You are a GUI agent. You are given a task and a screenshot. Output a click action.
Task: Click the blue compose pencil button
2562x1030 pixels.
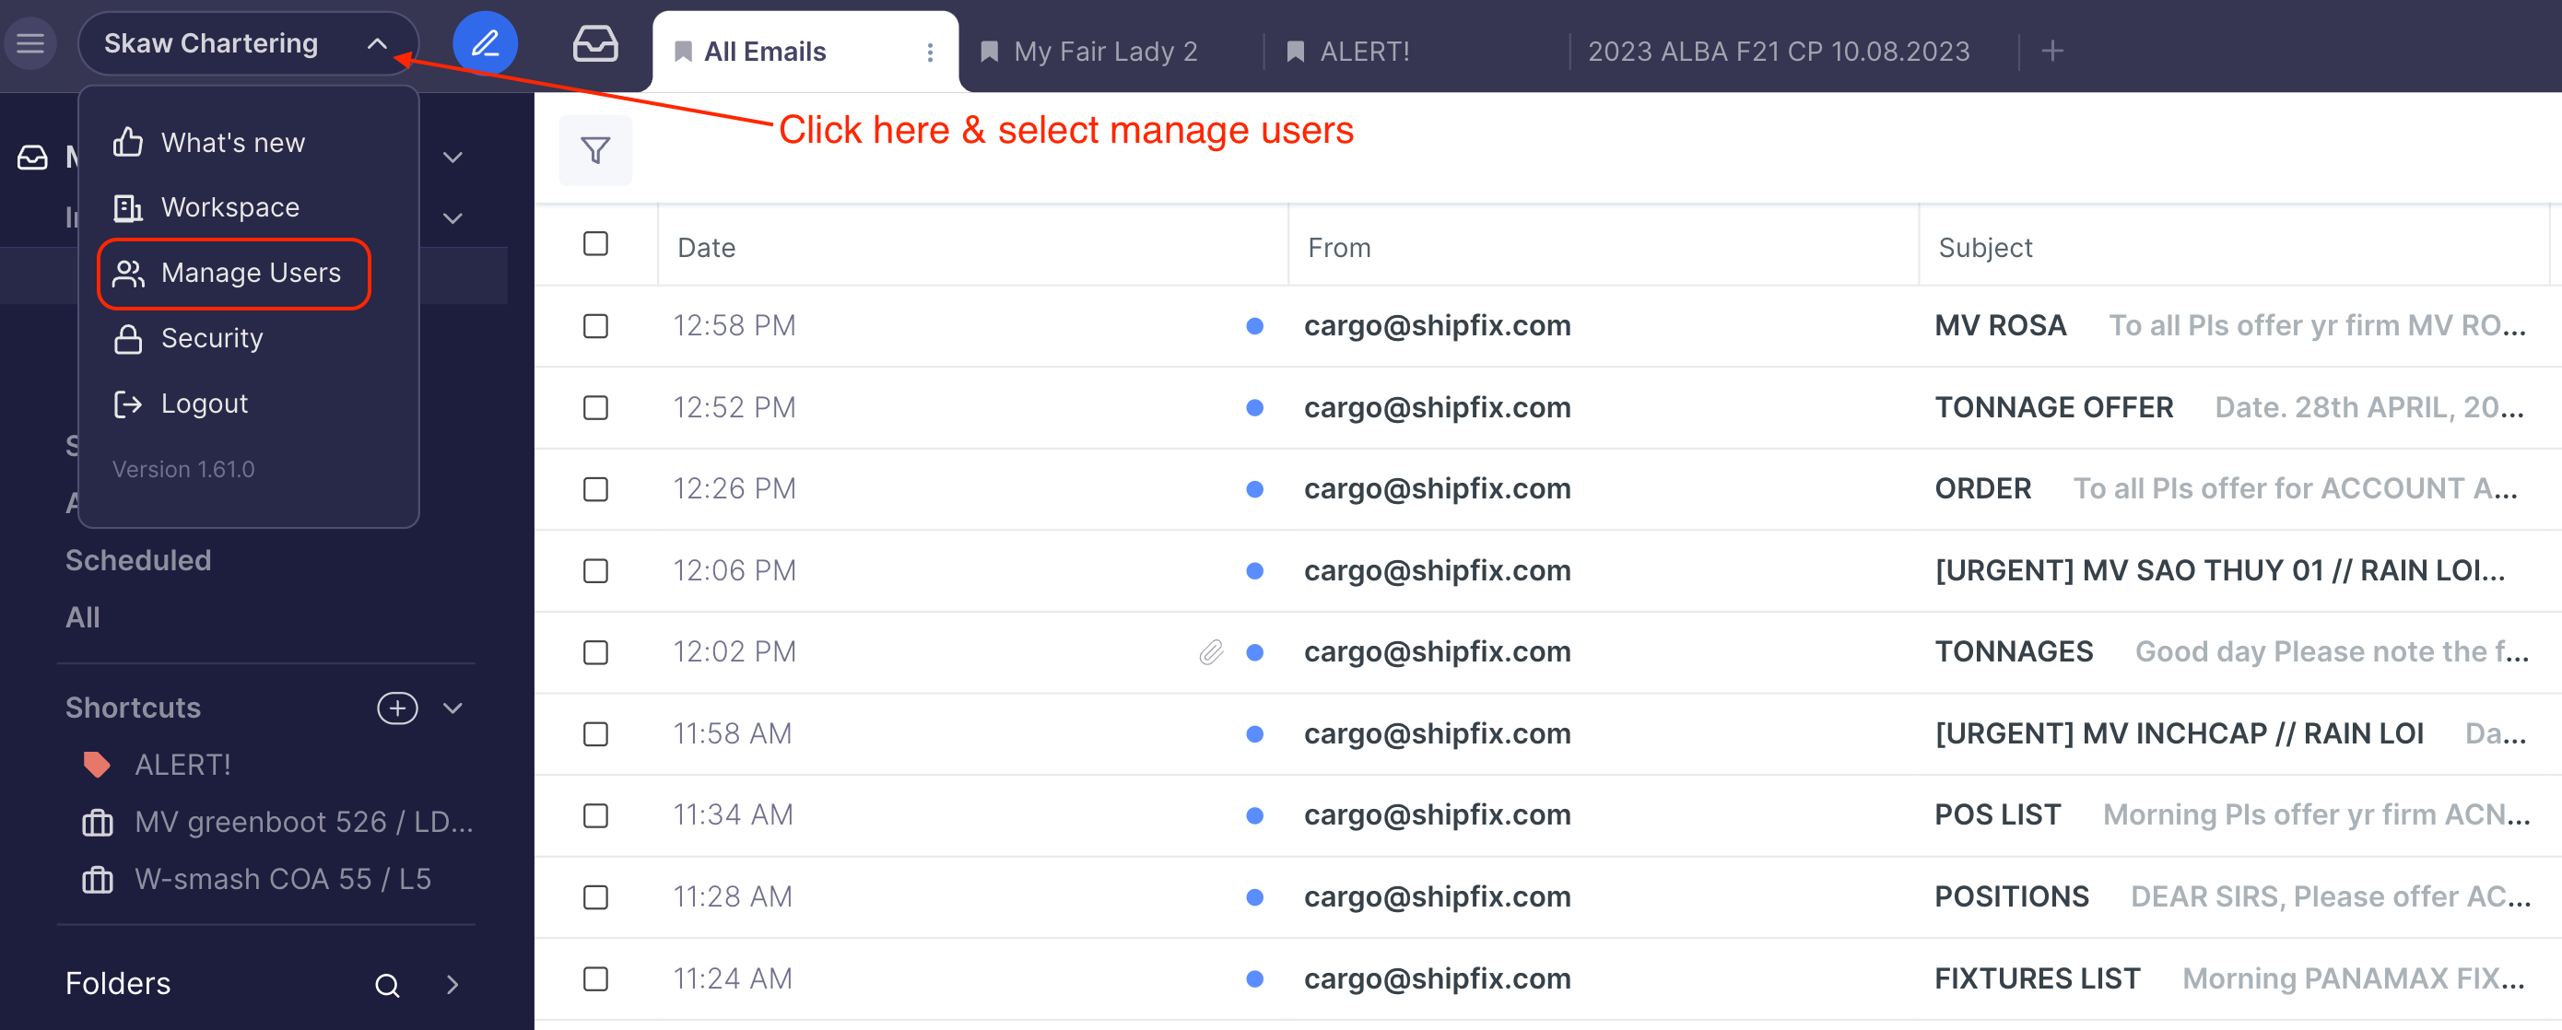tap(485, 43)
